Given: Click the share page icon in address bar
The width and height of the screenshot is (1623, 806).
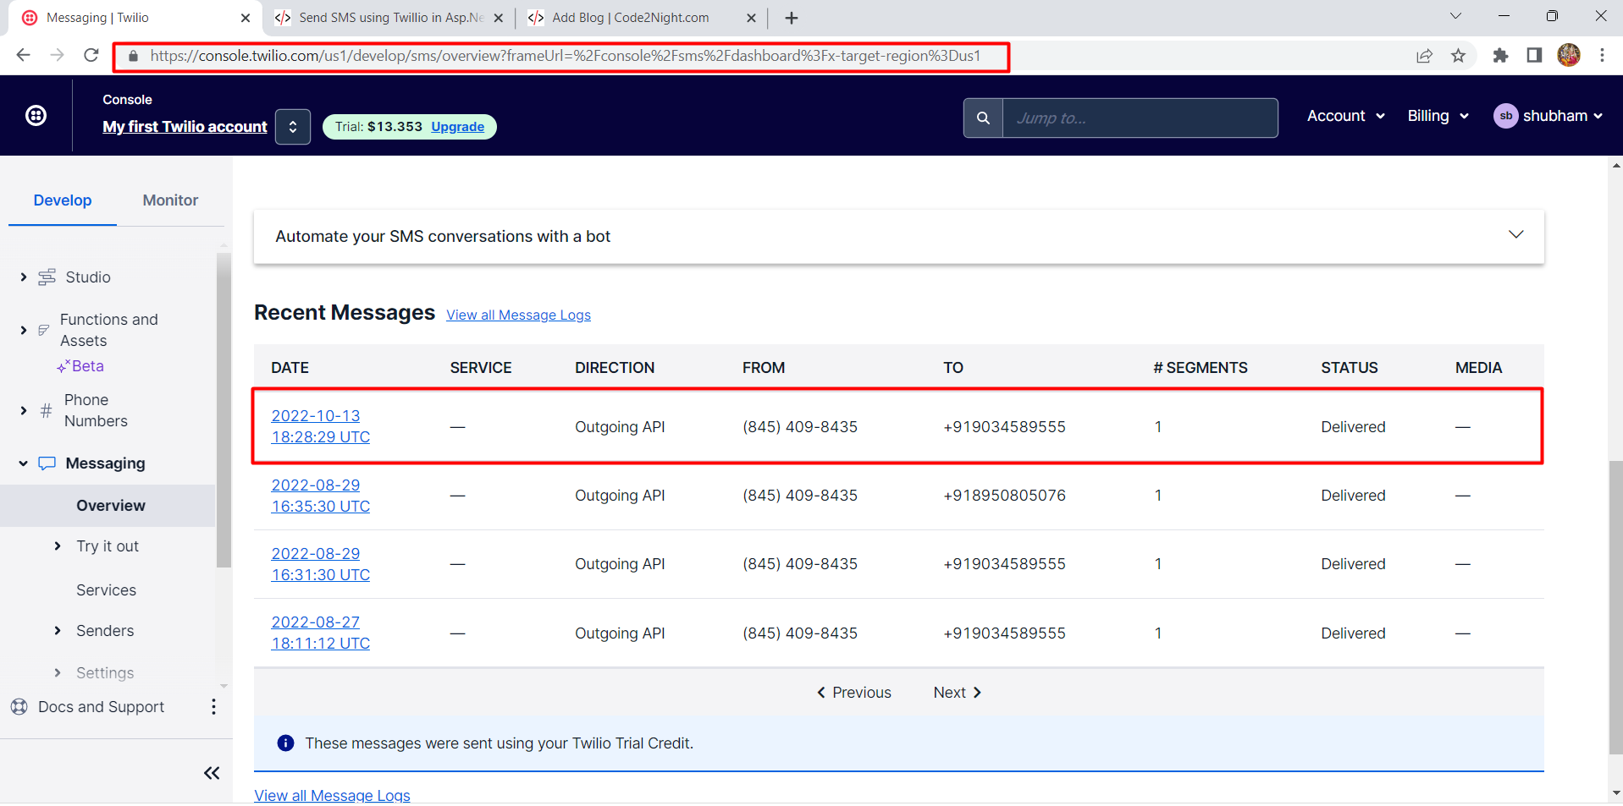Looking at the screenshot, I should [x=1424, y=56].
